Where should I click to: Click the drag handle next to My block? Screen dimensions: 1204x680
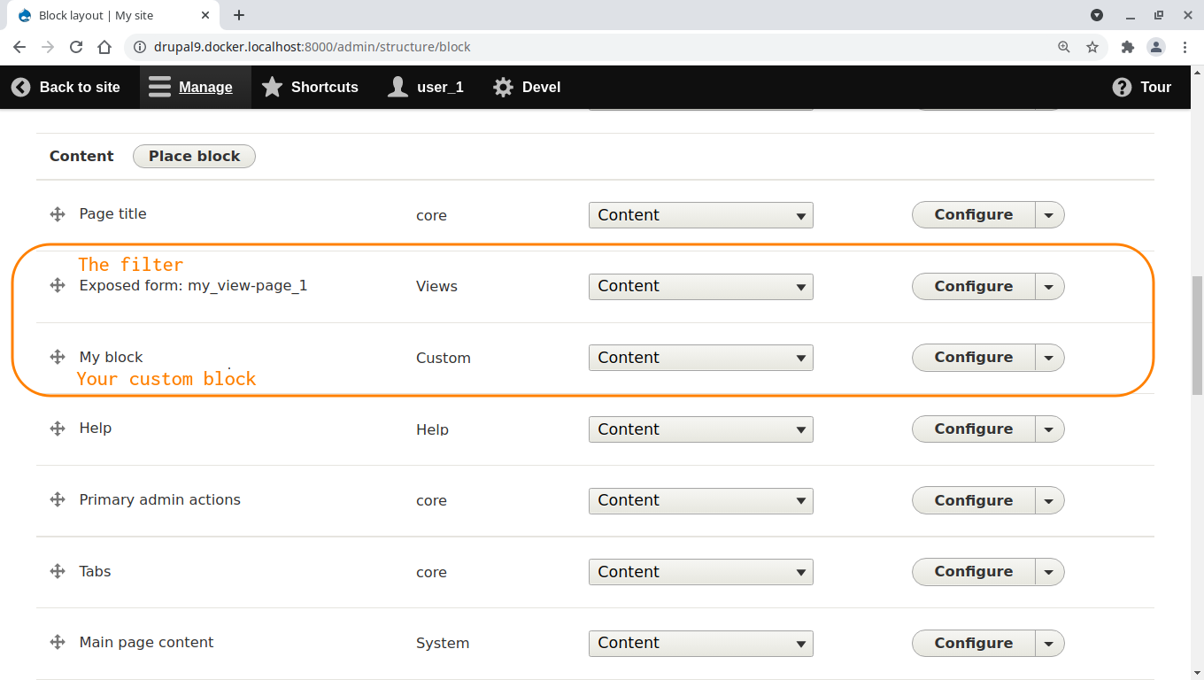(57, 357)
